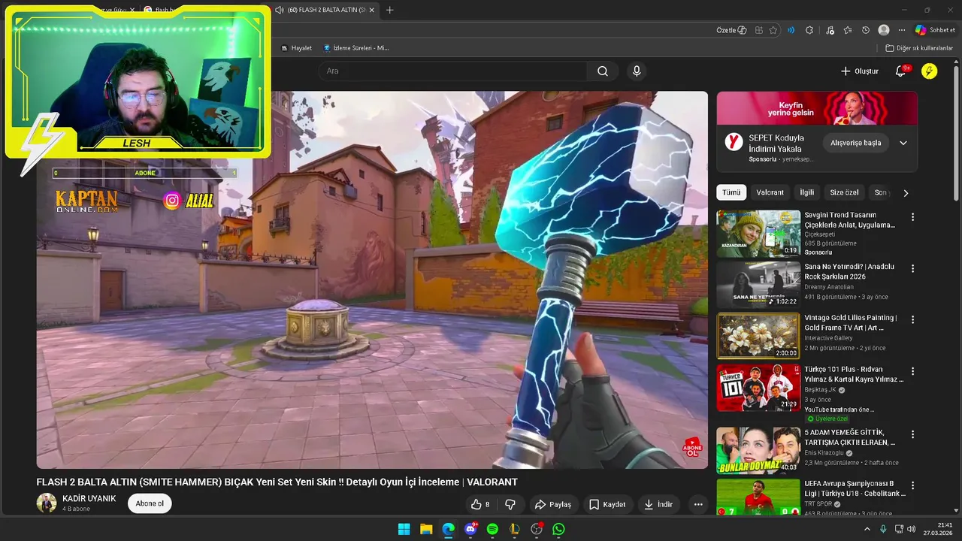Open more actions ellipsis below video

[698, 504]
